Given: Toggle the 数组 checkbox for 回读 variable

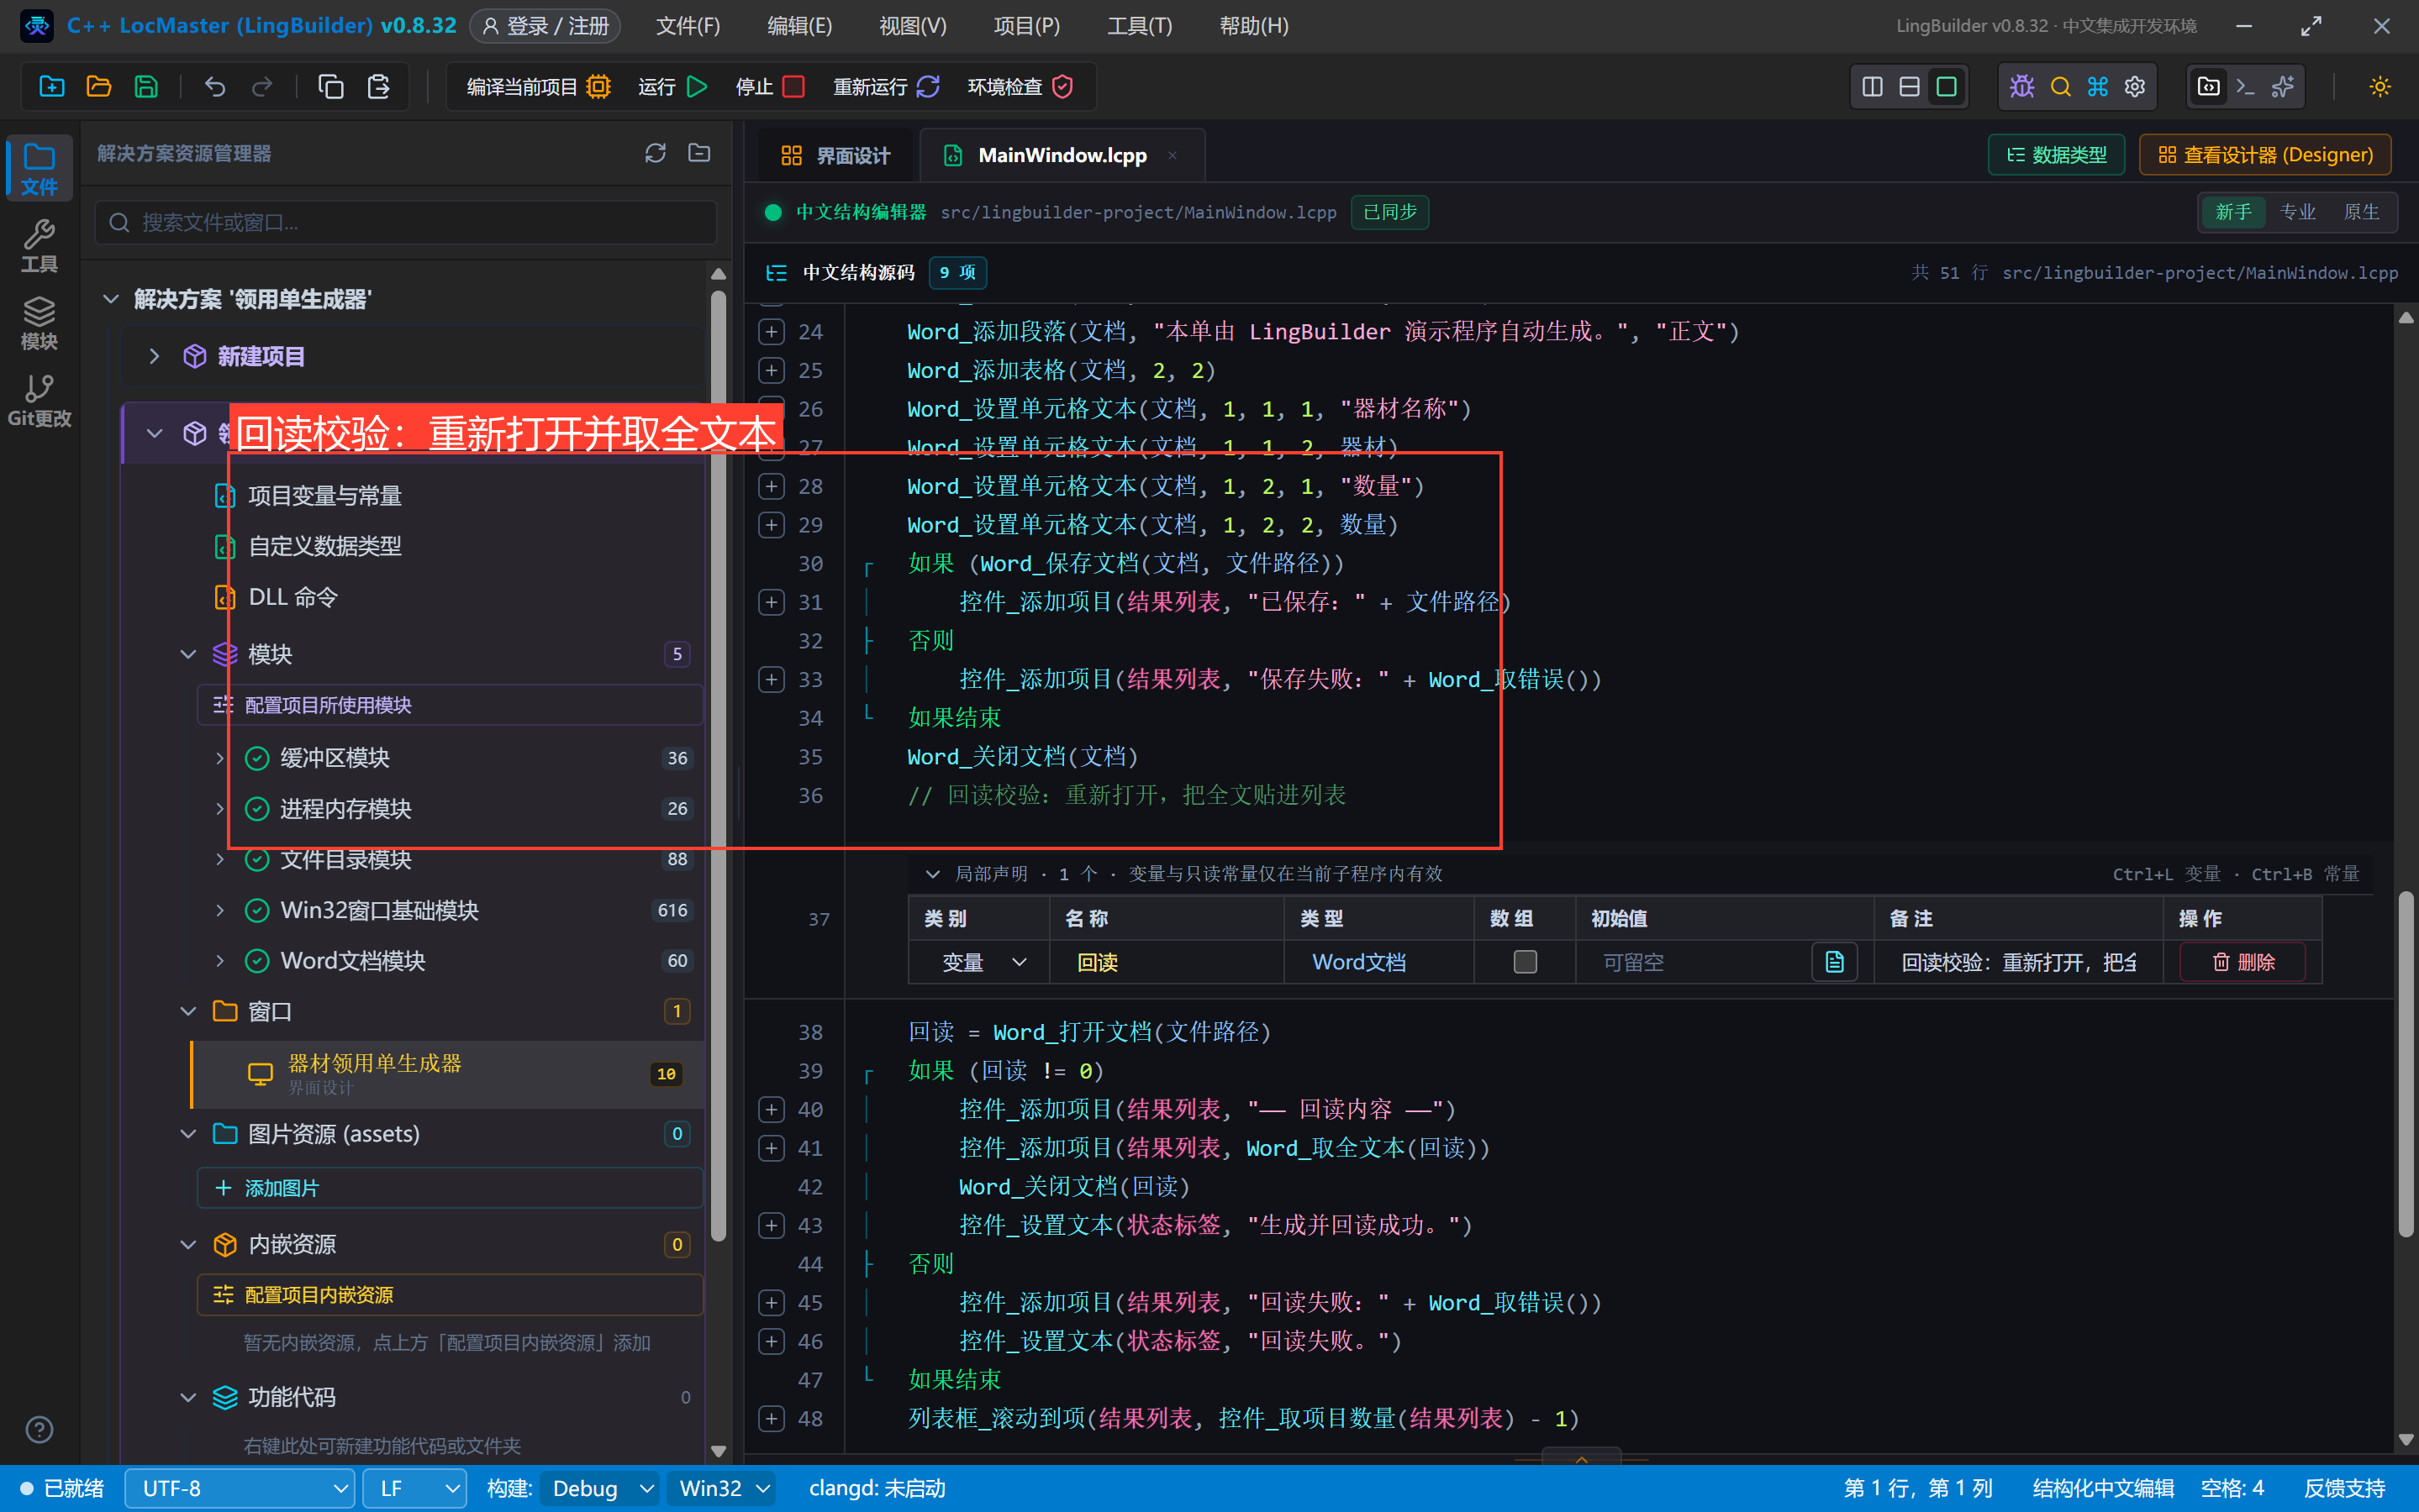Looking at the screenshot, I should 1525,962.
